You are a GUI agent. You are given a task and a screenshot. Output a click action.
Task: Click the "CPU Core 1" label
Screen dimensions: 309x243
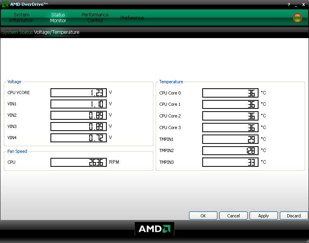pos(170,104)
